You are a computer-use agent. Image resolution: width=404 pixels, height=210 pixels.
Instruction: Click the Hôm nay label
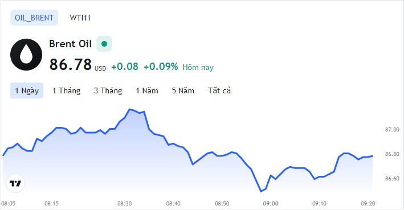coord(198,67)
